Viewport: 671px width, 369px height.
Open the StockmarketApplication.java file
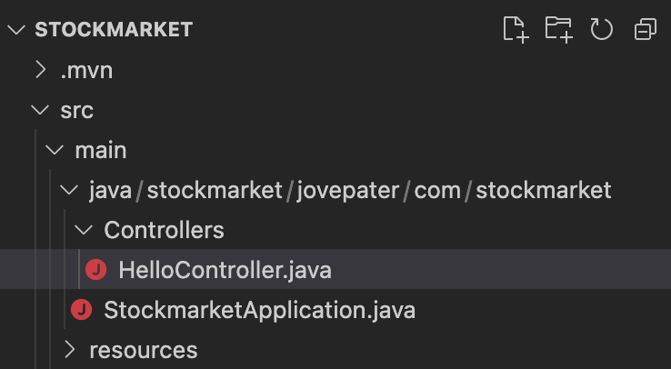point(259,310)
